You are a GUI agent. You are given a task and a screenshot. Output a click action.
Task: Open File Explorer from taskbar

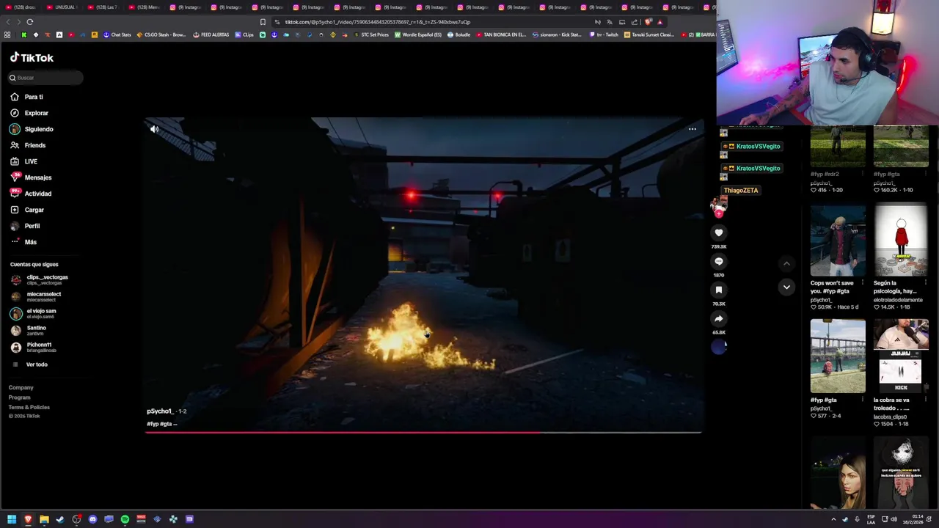coord(44,519)
